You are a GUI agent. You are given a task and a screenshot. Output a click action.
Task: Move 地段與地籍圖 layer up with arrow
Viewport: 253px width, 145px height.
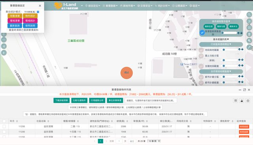point(239,50)
